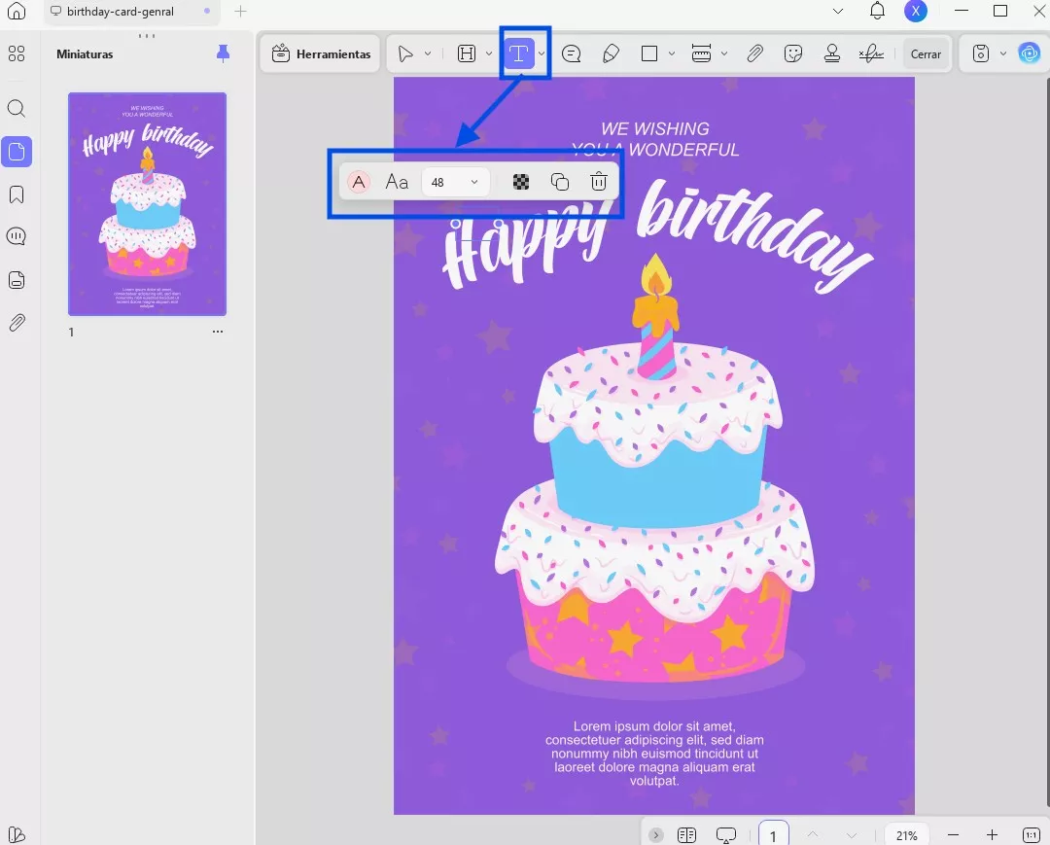Image resolution: width=1050 pixels, height=845 pixels.
Task: Expand the rectangle shape tool options
Action: [672, 53]
